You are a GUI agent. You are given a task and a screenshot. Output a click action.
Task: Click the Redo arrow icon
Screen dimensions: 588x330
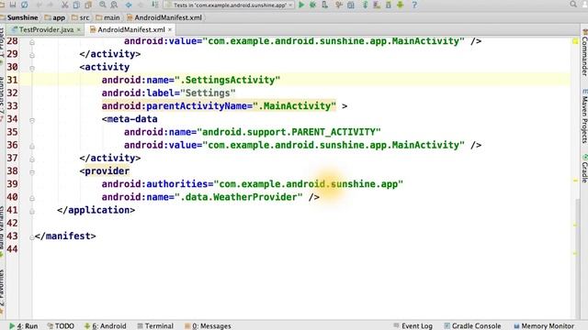click(51, 5)
